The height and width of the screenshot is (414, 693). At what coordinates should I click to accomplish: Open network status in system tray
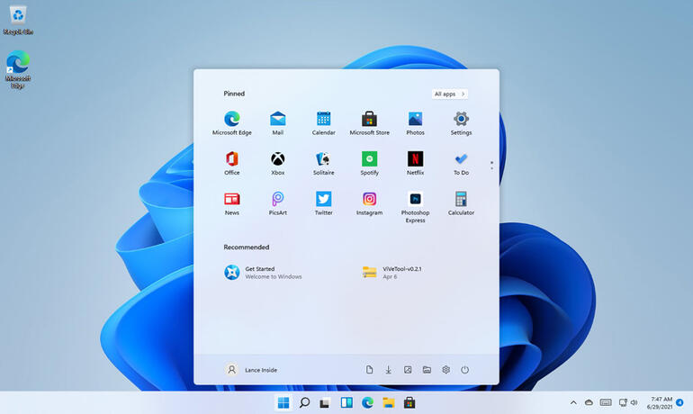623,402
